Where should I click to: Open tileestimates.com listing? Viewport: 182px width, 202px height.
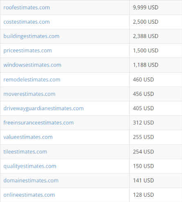pos(25,152)
